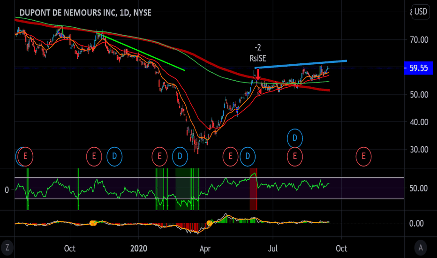Select the bright green descending trendline

[x=141, y=52]
